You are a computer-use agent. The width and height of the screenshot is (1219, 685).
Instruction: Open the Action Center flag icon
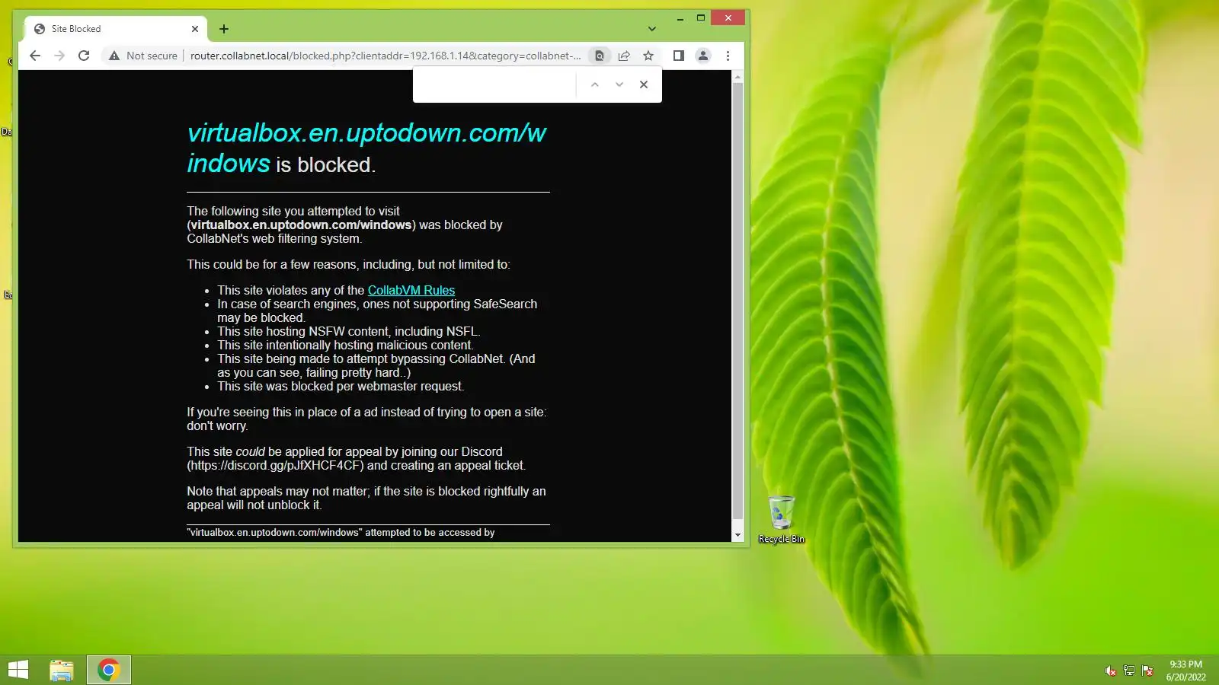tap(1147, 671)
